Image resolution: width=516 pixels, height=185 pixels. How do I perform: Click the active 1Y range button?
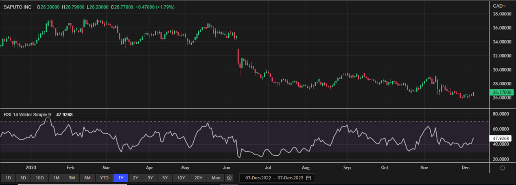pyautogui.click(x=121, y=178)
